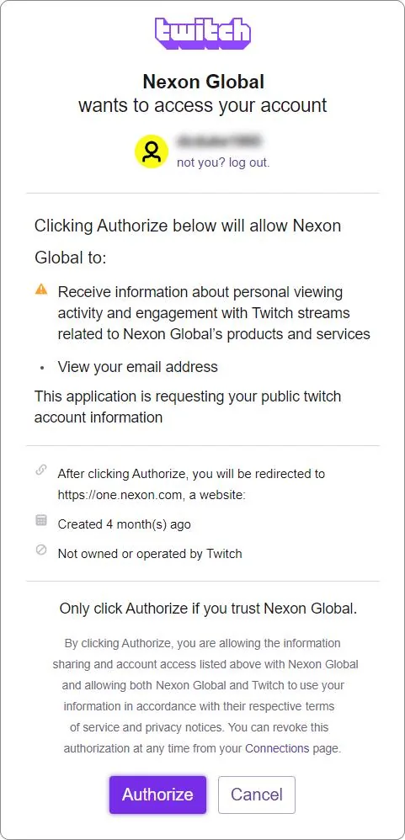This screenshot has height=840, width=405.
Task: Click 'Not owned or operated by Twitch' text
Action: coord(150,553)
